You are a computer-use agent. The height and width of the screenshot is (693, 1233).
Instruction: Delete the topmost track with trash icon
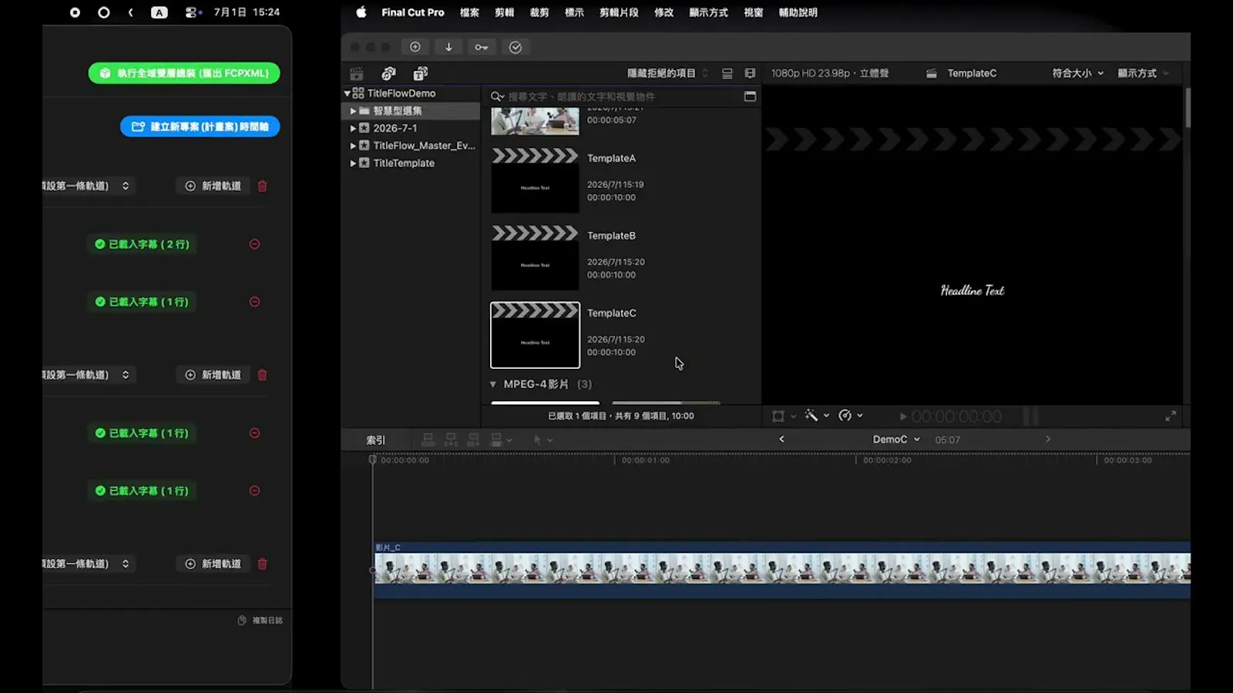(262, 186)
